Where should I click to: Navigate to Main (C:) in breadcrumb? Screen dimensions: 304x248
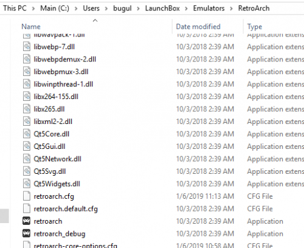click(55, 9)
